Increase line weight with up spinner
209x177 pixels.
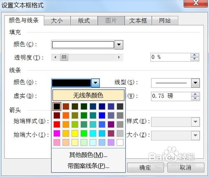click(195, 94)
